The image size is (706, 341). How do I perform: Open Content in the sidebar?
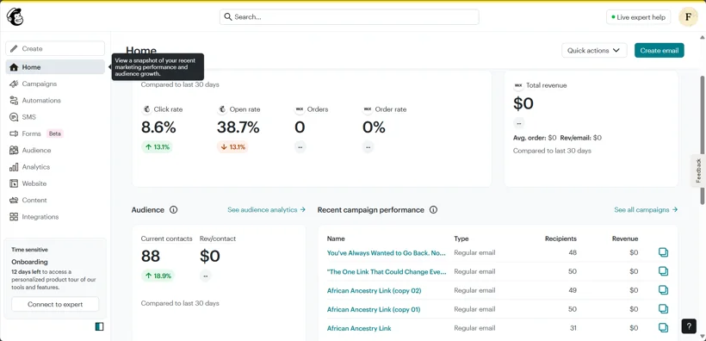click(55, 201)
